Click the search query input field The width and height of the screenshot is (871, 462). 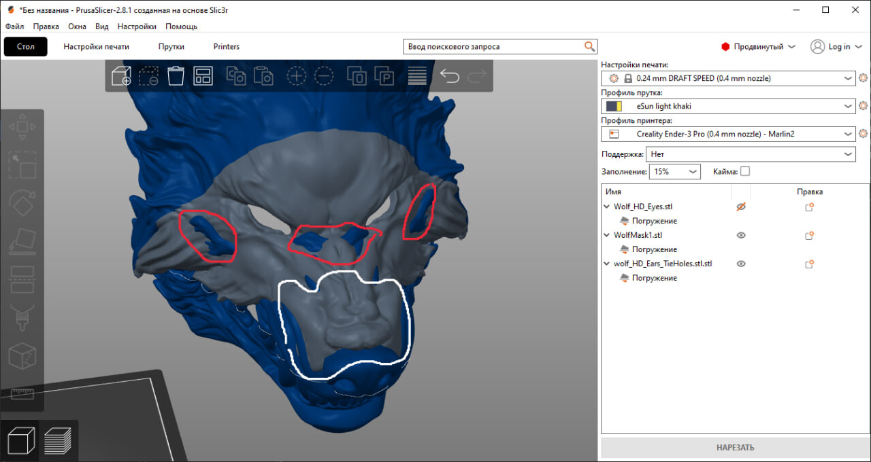[x=493, y=47]
